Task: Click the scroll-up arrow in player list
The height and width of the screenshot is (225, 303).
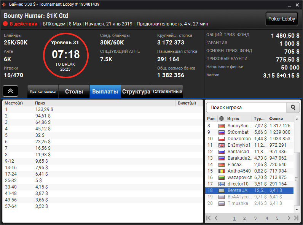Action: click(x=297, y=119)
